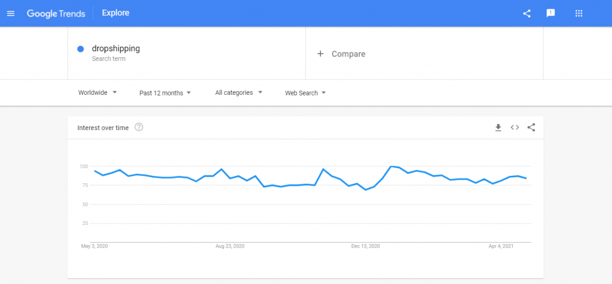Viewport: 612px width, 284px height.
Task: Click the dropshipping search term field
Action: [x=186, y=54]
